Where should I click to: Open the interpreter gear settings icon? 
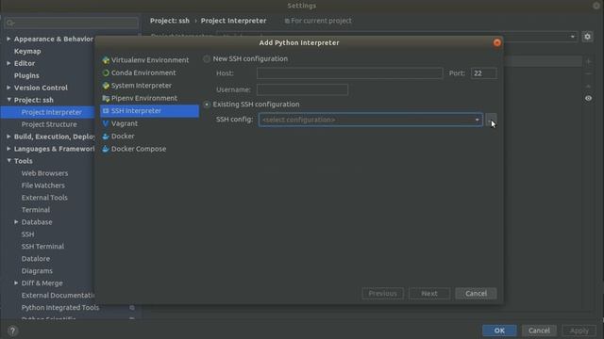pyautogui.click(x=587, y=37)
